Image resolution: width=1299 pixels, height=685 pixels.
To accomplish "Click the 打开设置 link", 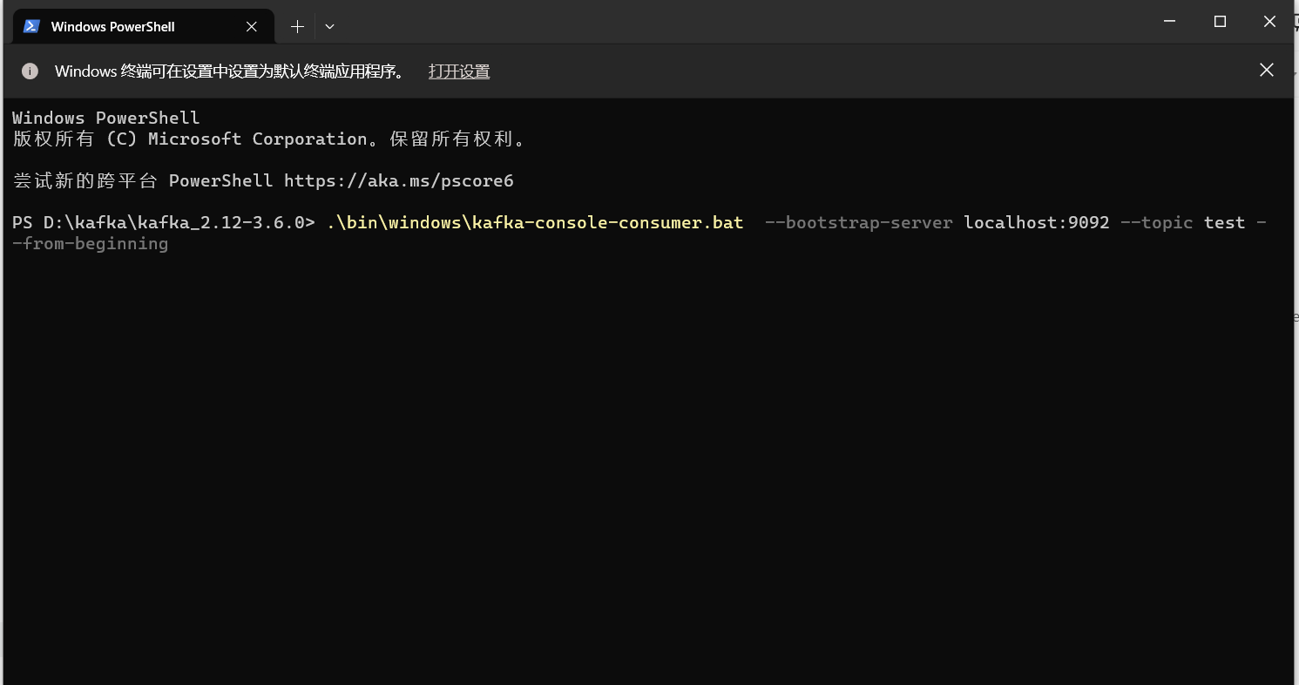I will [x=459, y=71].
